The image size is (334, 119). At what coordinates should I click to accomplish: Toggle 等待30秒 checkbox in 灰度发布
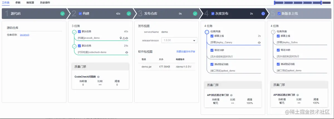click(212, 50)
